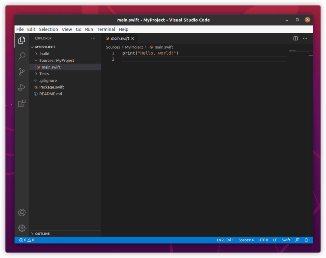Close the main.swift editor tab

tap(133, 39)
